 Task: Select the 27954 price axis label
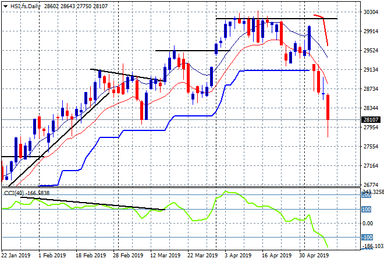click(371, 127)
